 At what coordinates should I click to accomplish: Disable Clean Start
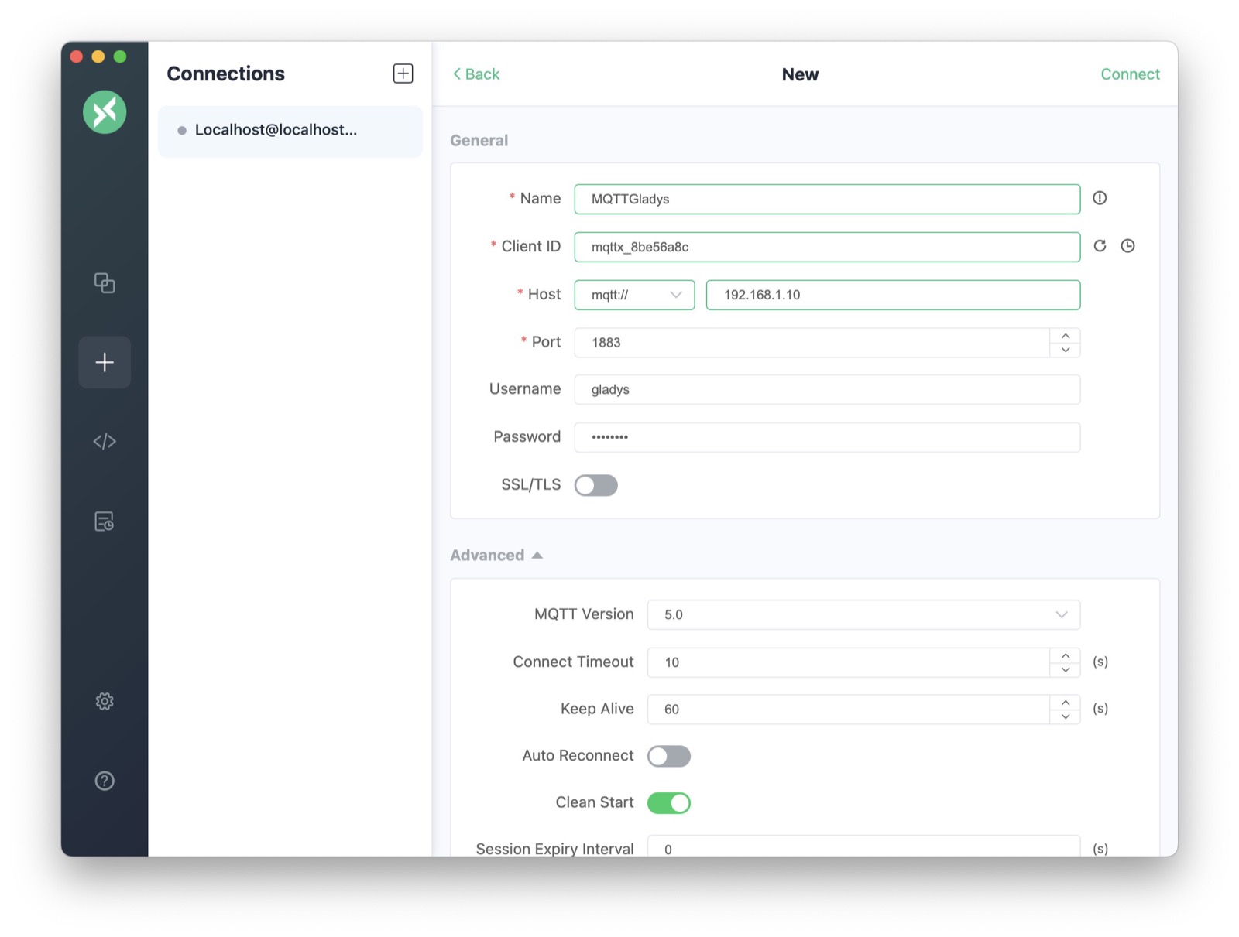tap(669, 803)
